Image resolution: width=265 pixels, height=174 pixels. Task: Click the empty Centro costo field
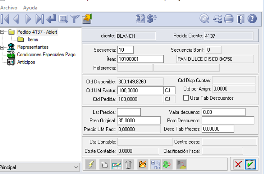click(230, 142)
